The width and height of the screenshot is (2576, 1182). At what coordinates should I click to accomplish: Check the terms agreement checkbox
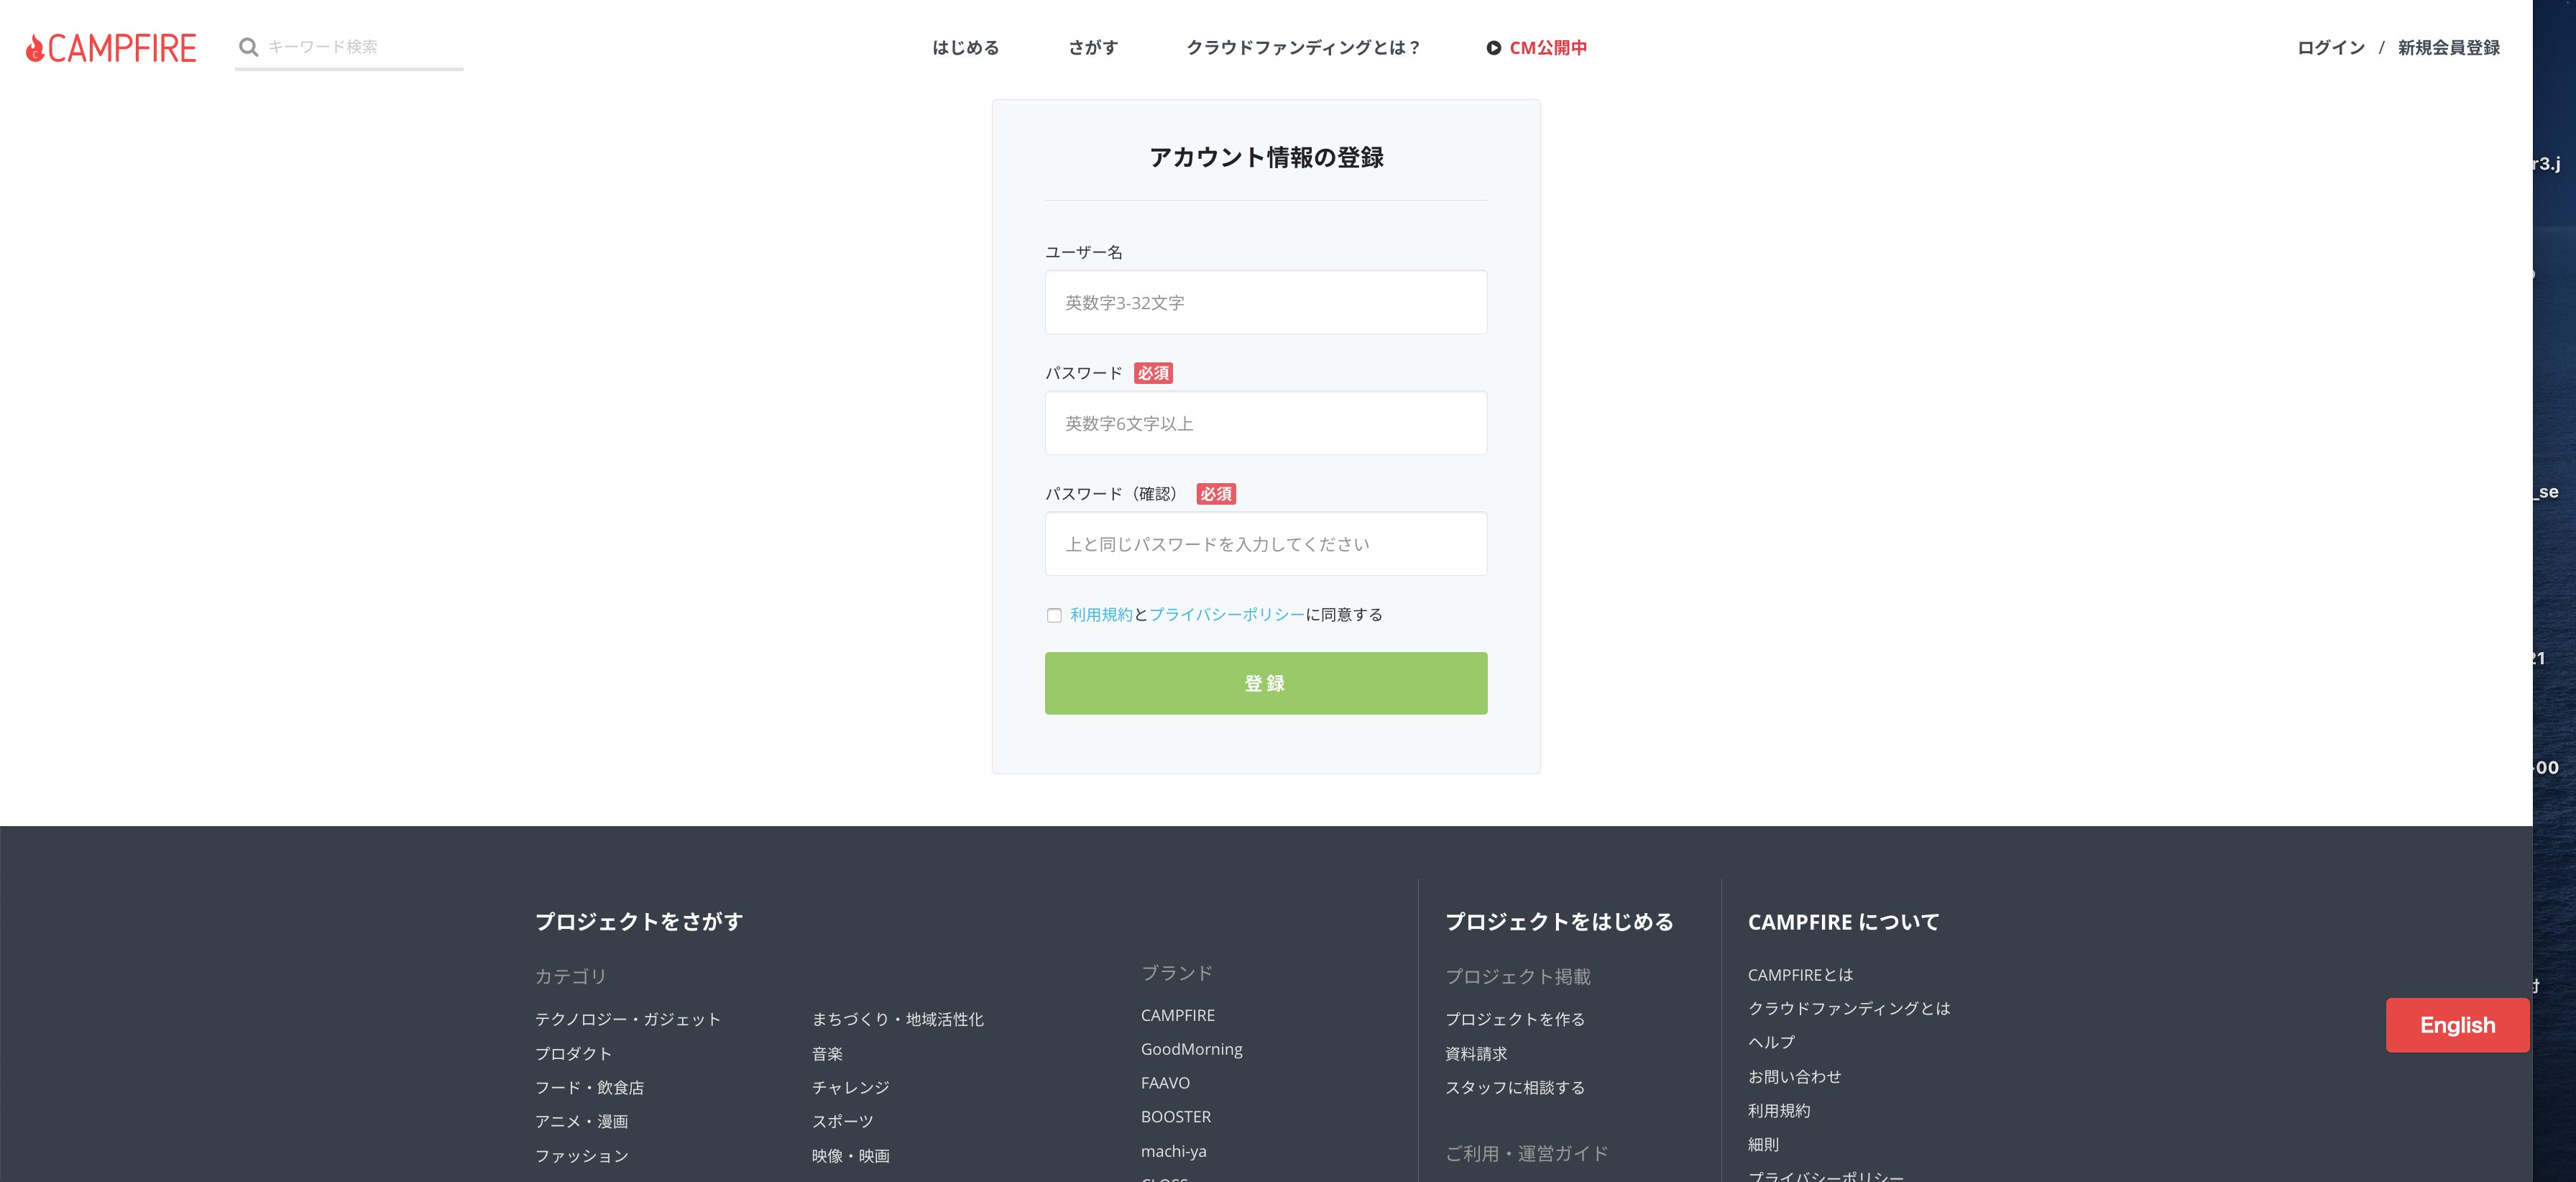pyautogui.click(x=1054, y=615)
